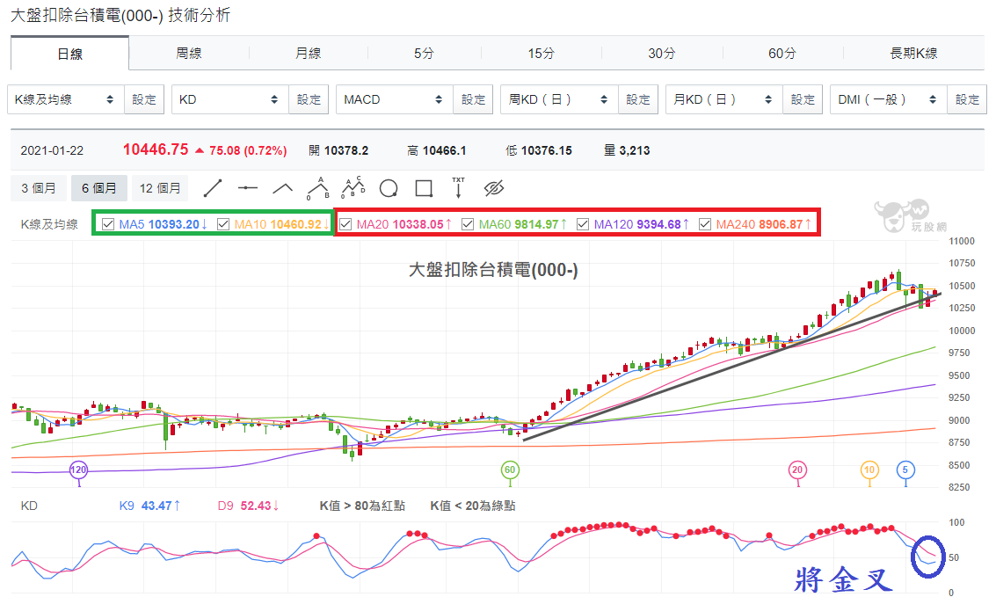Switch to the 周線 tab
996x597 pixels.
(189, 54)
